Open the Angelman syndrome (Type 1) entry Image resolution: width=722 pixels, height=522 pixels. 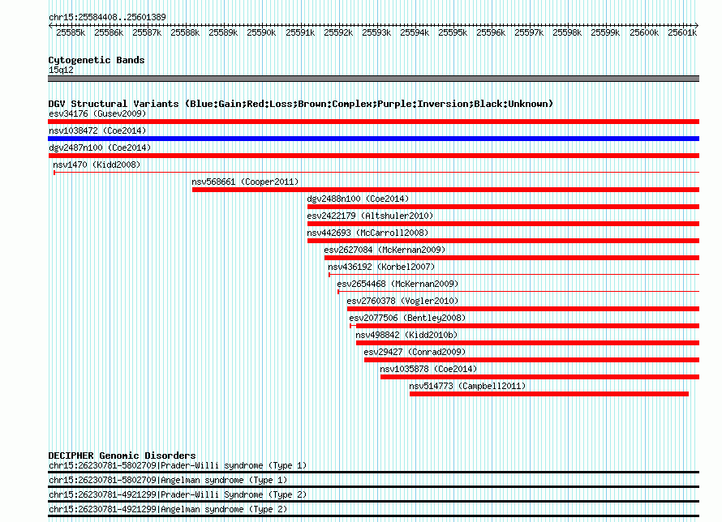pyautogui.click(x=168, y=480)
